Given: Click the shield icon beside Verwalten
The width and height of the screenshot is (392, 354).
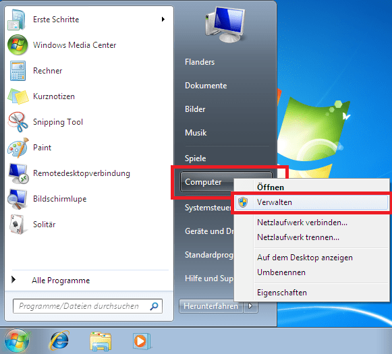Looking at the screenshot, I should pyautogui.click(x=243, y=202).
